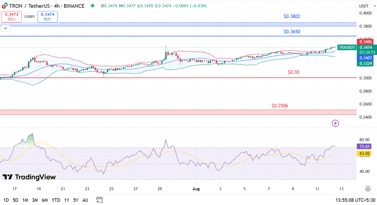Click the TradingView logo
This screenshot has width=377, height=205.
[29, 177]
